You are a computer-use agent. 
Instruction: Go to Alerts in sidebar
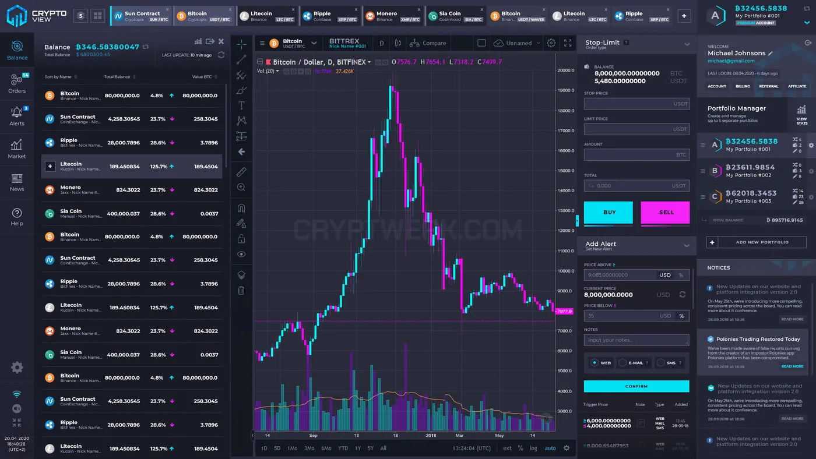17,116
